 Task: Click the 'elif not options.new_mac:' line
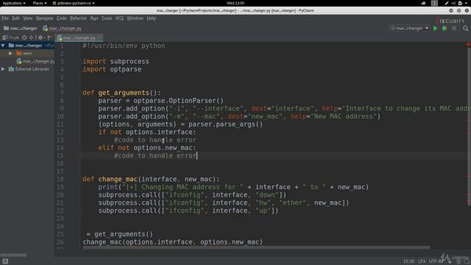[147, 148]
